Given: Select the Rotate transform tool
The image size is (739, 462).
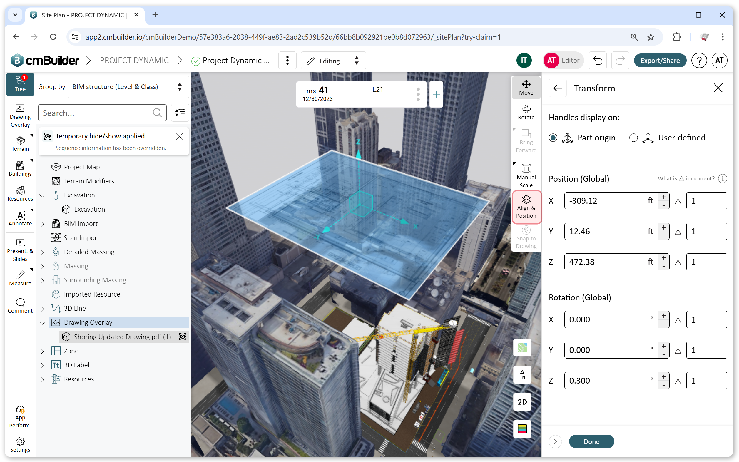Looking at the screenshot, I should (x=526, y=113).
